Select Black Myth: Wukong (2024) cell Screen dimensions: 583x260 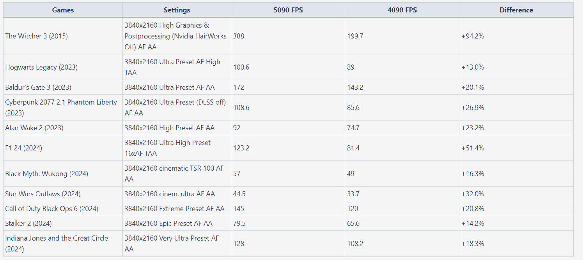[x=46, y=174]
